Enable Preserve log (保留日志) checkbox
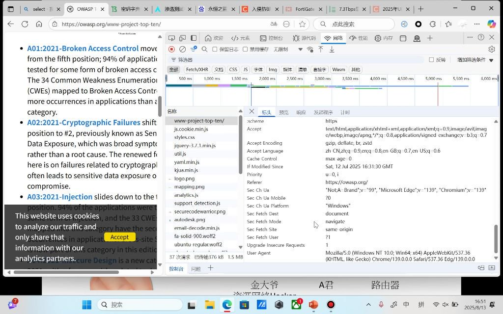503x314 pixels. click(215, 49)
